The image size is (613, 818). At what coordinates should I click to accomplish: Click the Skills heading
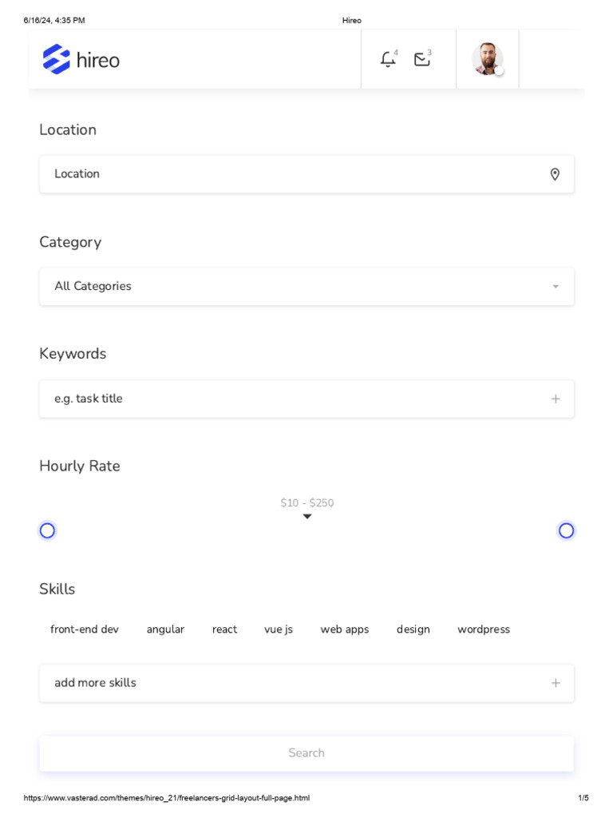[x=57, y=589]
